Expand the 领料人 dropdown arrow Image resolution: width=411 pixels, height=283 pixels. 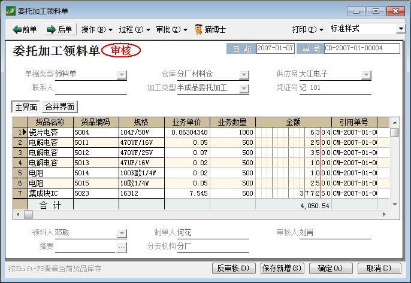pyautogui.click(x=122, y=233)
